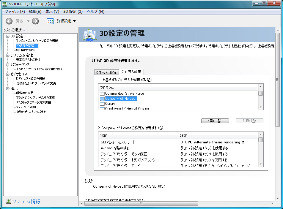Open the システム情報 link
The image size is (283, 209).
(26, 201)
